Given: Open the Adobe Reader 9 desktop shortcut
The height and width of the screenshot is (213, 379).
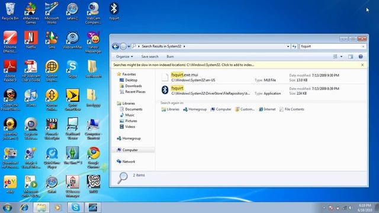Looking at the screenshot, I should pos(10,71).
